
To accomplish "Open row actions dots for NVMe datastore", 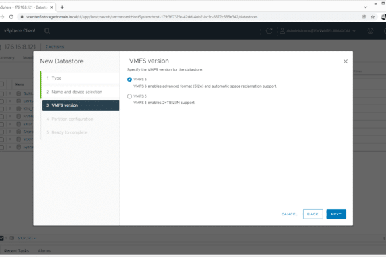I will [10, 116].
